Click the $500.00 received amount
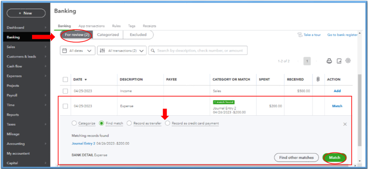 [303, 91]
